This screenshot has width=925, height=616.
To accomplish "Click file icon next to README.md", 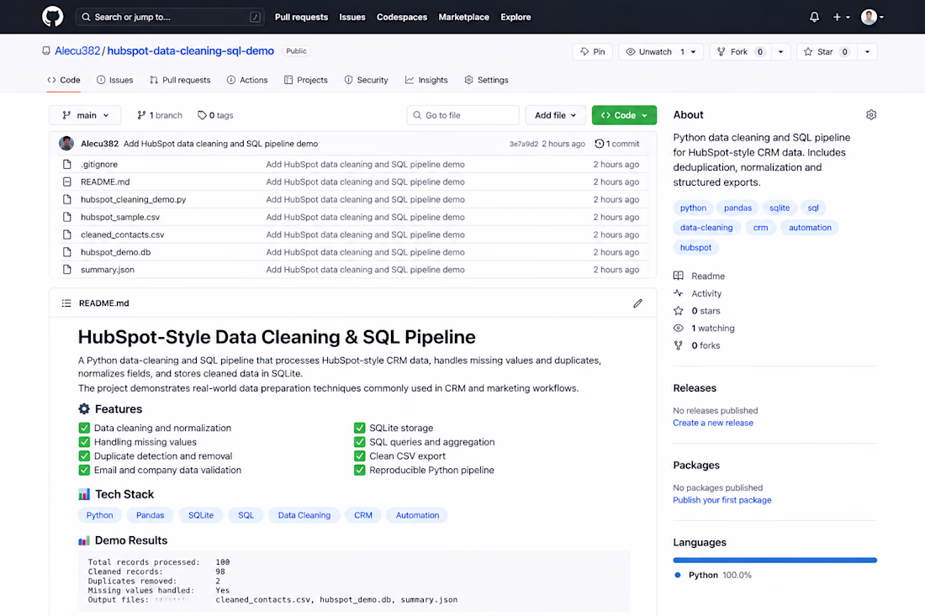I will (x=67, y=182).
